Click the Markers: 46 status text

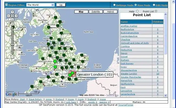(x=139, y=102)
